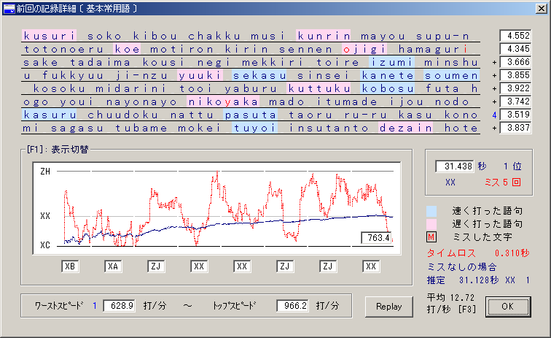Viewport: 551px width, 338px height.
Task: Click the word 'ojigi' with red letter
Action: coord(364,50)
